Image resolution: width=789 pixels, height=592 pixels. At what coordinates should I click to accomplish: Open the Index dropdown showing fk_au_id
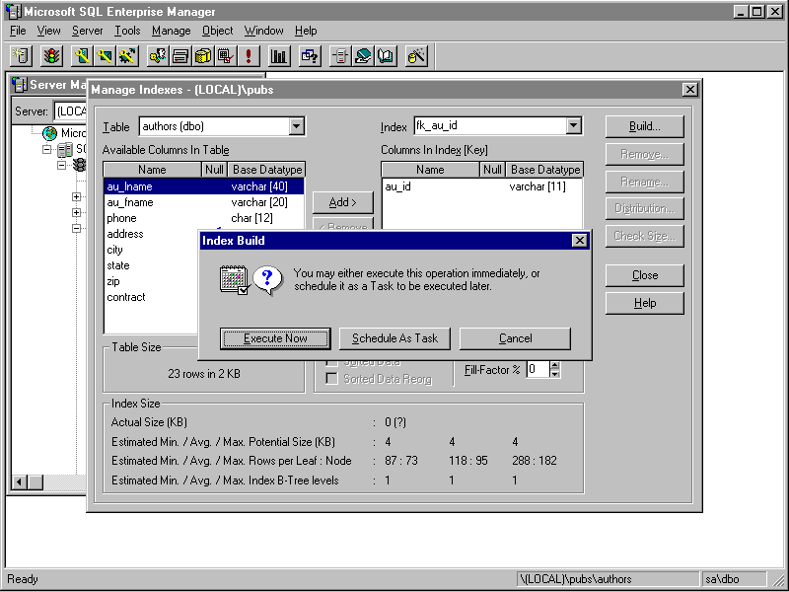click(574, 126)
